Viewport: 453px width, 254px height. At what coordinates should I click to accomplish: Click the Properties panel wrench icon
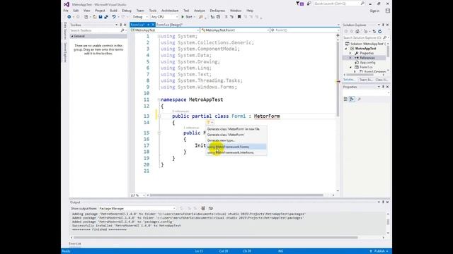coord(359,99)
